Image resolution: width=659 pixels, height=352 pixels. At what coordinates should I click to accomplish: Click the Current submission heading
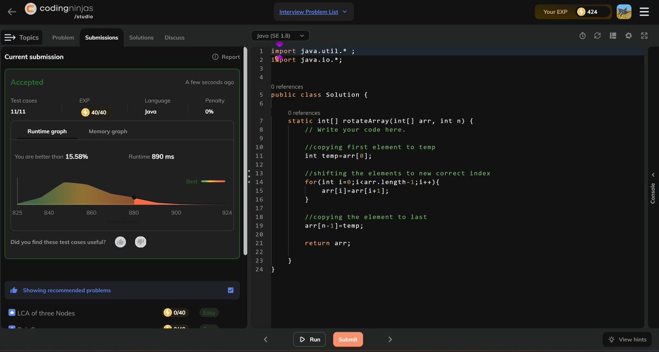(34, 57)
